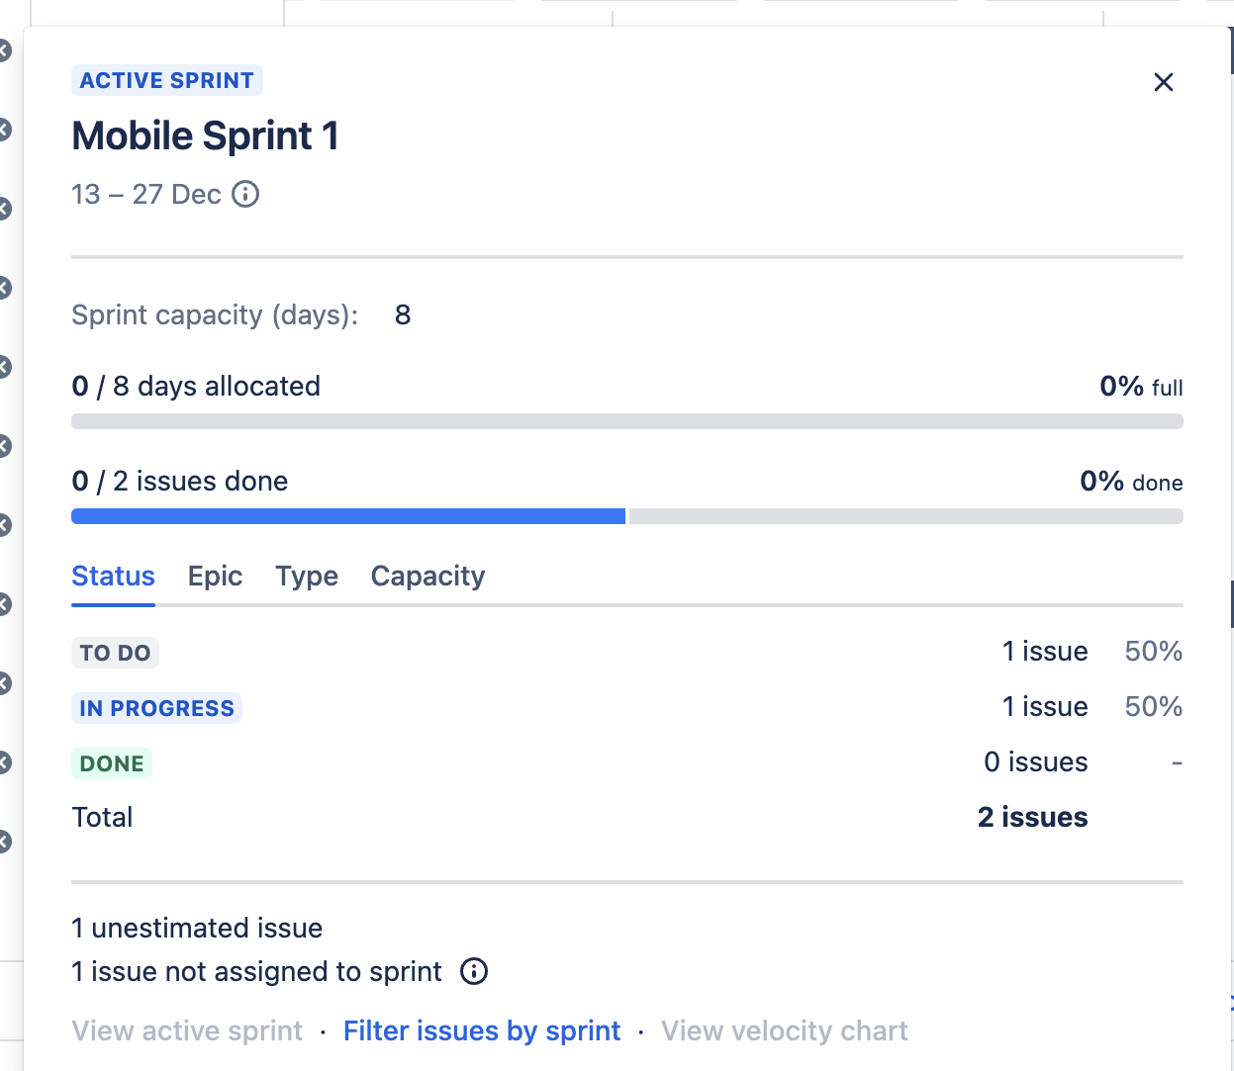
Task: Select the Capacity tab
Action: click(x=427, y=577)
